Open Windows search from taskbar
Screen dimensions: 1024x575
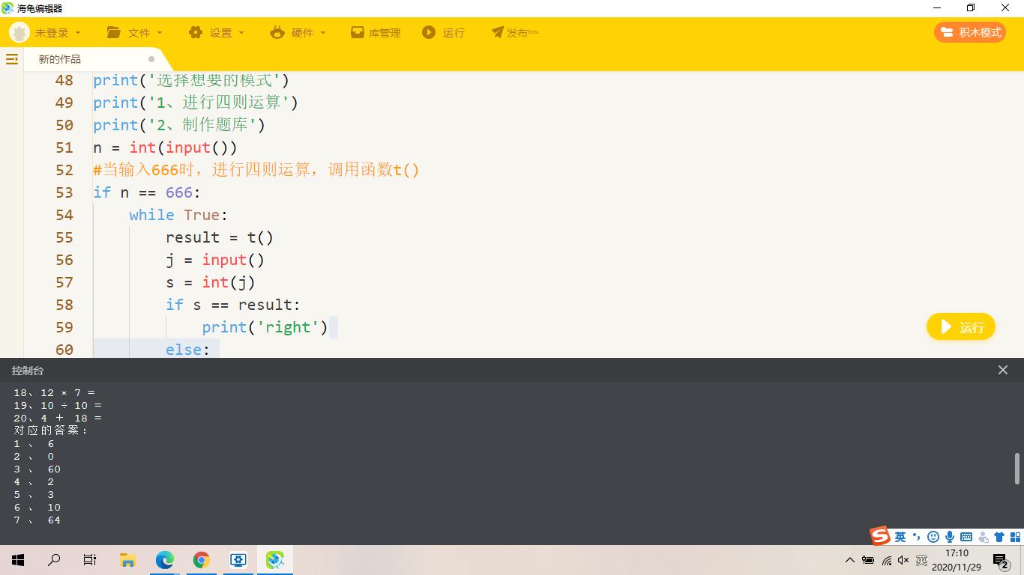[54, 560]
